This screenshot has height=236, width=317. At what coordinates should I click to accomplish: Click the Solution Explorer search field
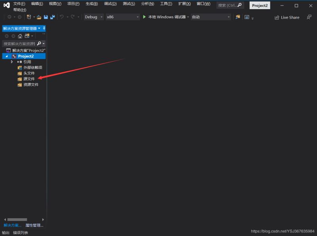click(x=19, y=43)
